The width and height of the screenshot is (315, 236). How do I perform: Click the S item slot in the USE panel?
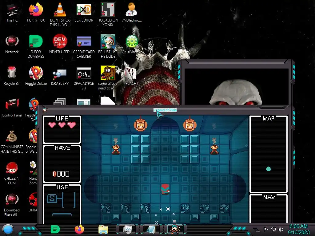click(x=52, y=199)
